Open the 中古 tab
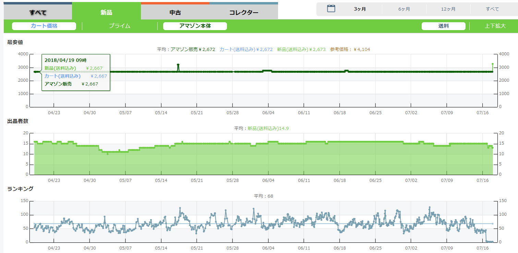Viewport: 518px width, 253px height. [x=175, y=13]
